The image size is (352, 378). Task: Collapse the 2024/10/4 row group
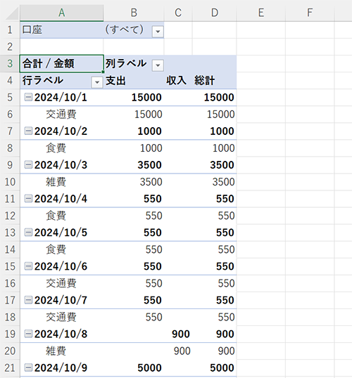28,199
